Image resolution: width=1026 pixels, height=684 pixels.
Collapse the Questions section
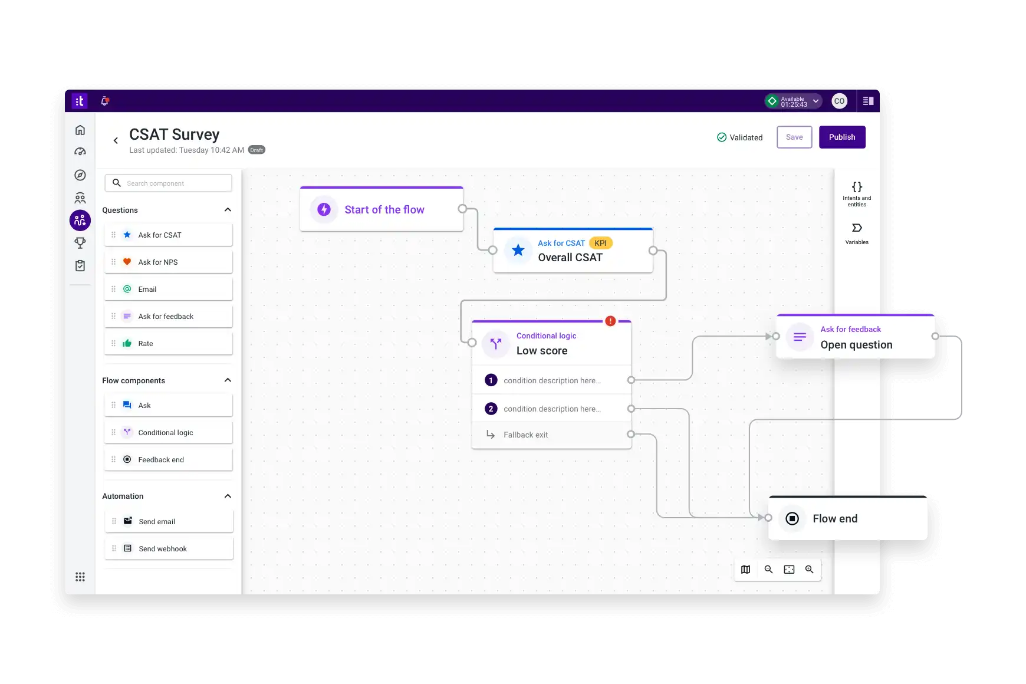228,209
